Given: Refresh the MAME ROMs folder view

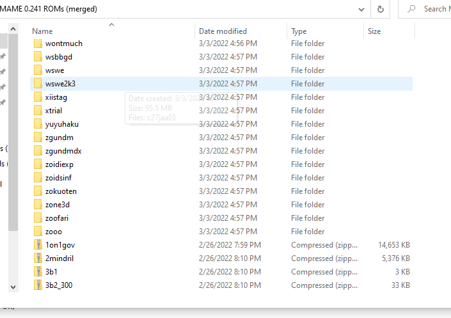Looking at the screenshot, I should click(x=380, y=9).
